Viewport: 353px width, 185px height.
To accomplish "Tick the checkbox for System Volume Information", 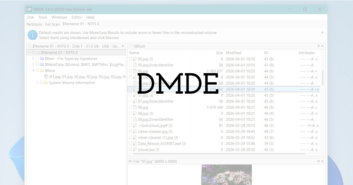I will pos(41,83).
